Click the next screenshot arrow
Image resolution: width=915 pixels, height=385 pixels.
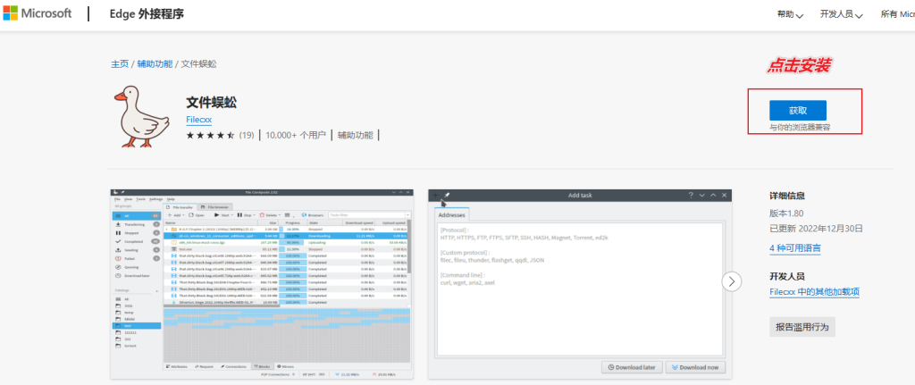click(x=732, y=281)
